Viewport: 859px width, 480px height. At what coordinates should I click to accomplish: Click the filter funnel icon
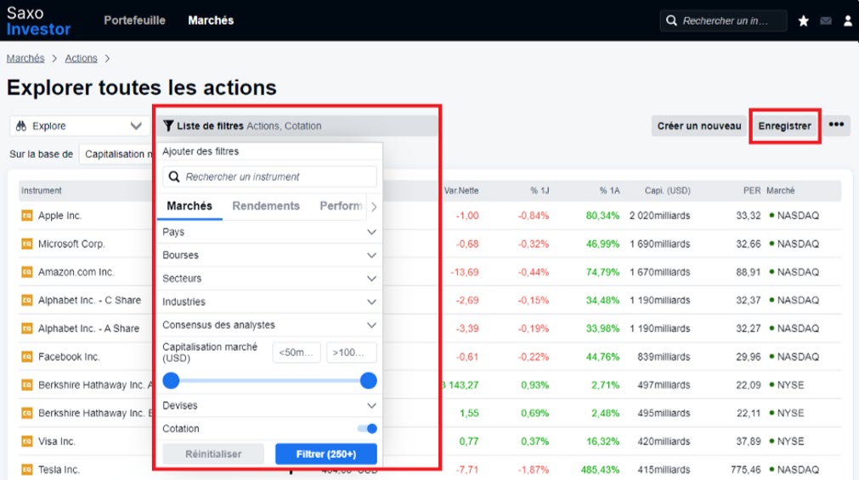click(168, 126)
